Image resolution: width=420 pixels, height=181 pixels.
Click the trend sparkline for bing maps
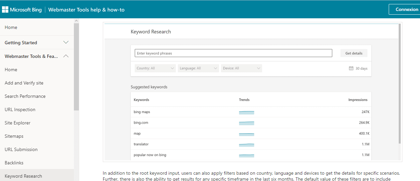(x=247, y=112)
